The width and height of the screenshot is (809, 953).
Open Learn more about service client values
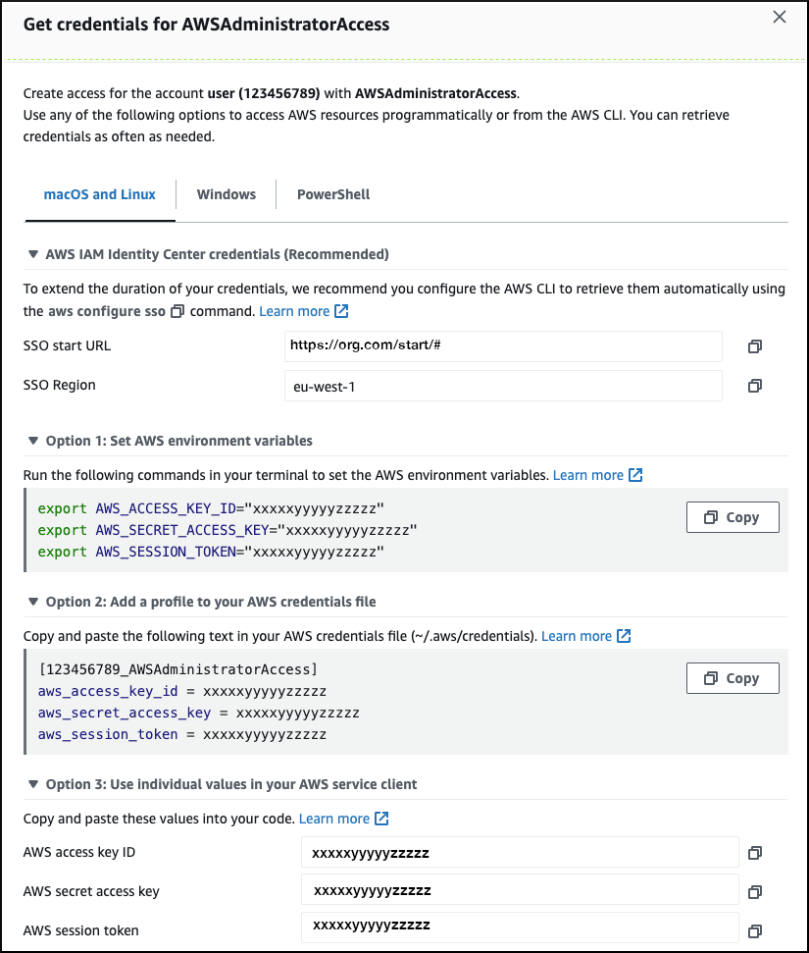point(334,819)
